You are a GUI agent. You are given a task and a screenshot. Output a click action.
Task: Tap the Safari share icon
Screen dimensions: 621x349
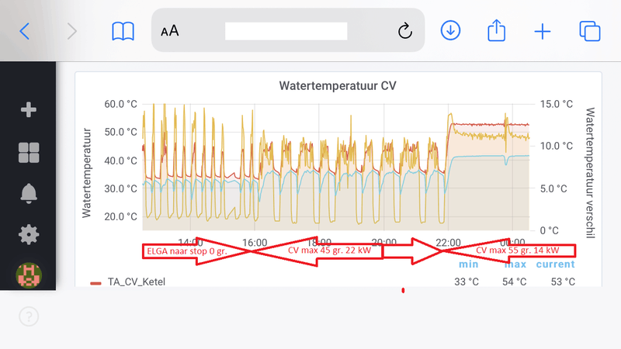tap(496, 30)
